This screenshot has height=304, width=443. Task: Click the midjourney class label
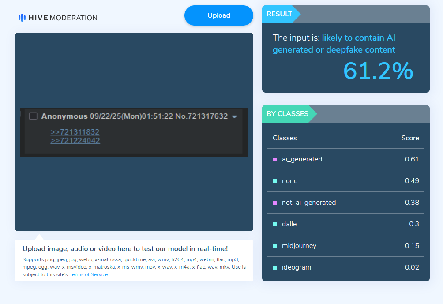point(299,246)
